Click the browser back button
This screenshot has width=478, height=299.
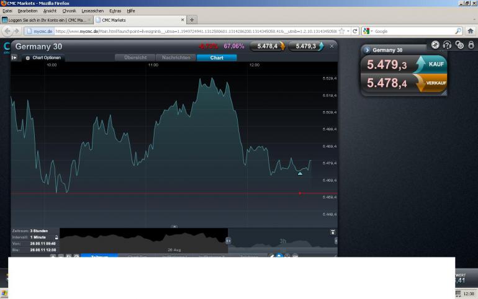(7, 31)
